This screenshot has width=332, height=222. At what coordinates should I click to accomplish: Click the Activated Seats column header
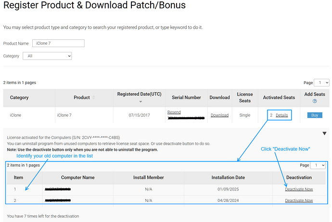point(279,98)
